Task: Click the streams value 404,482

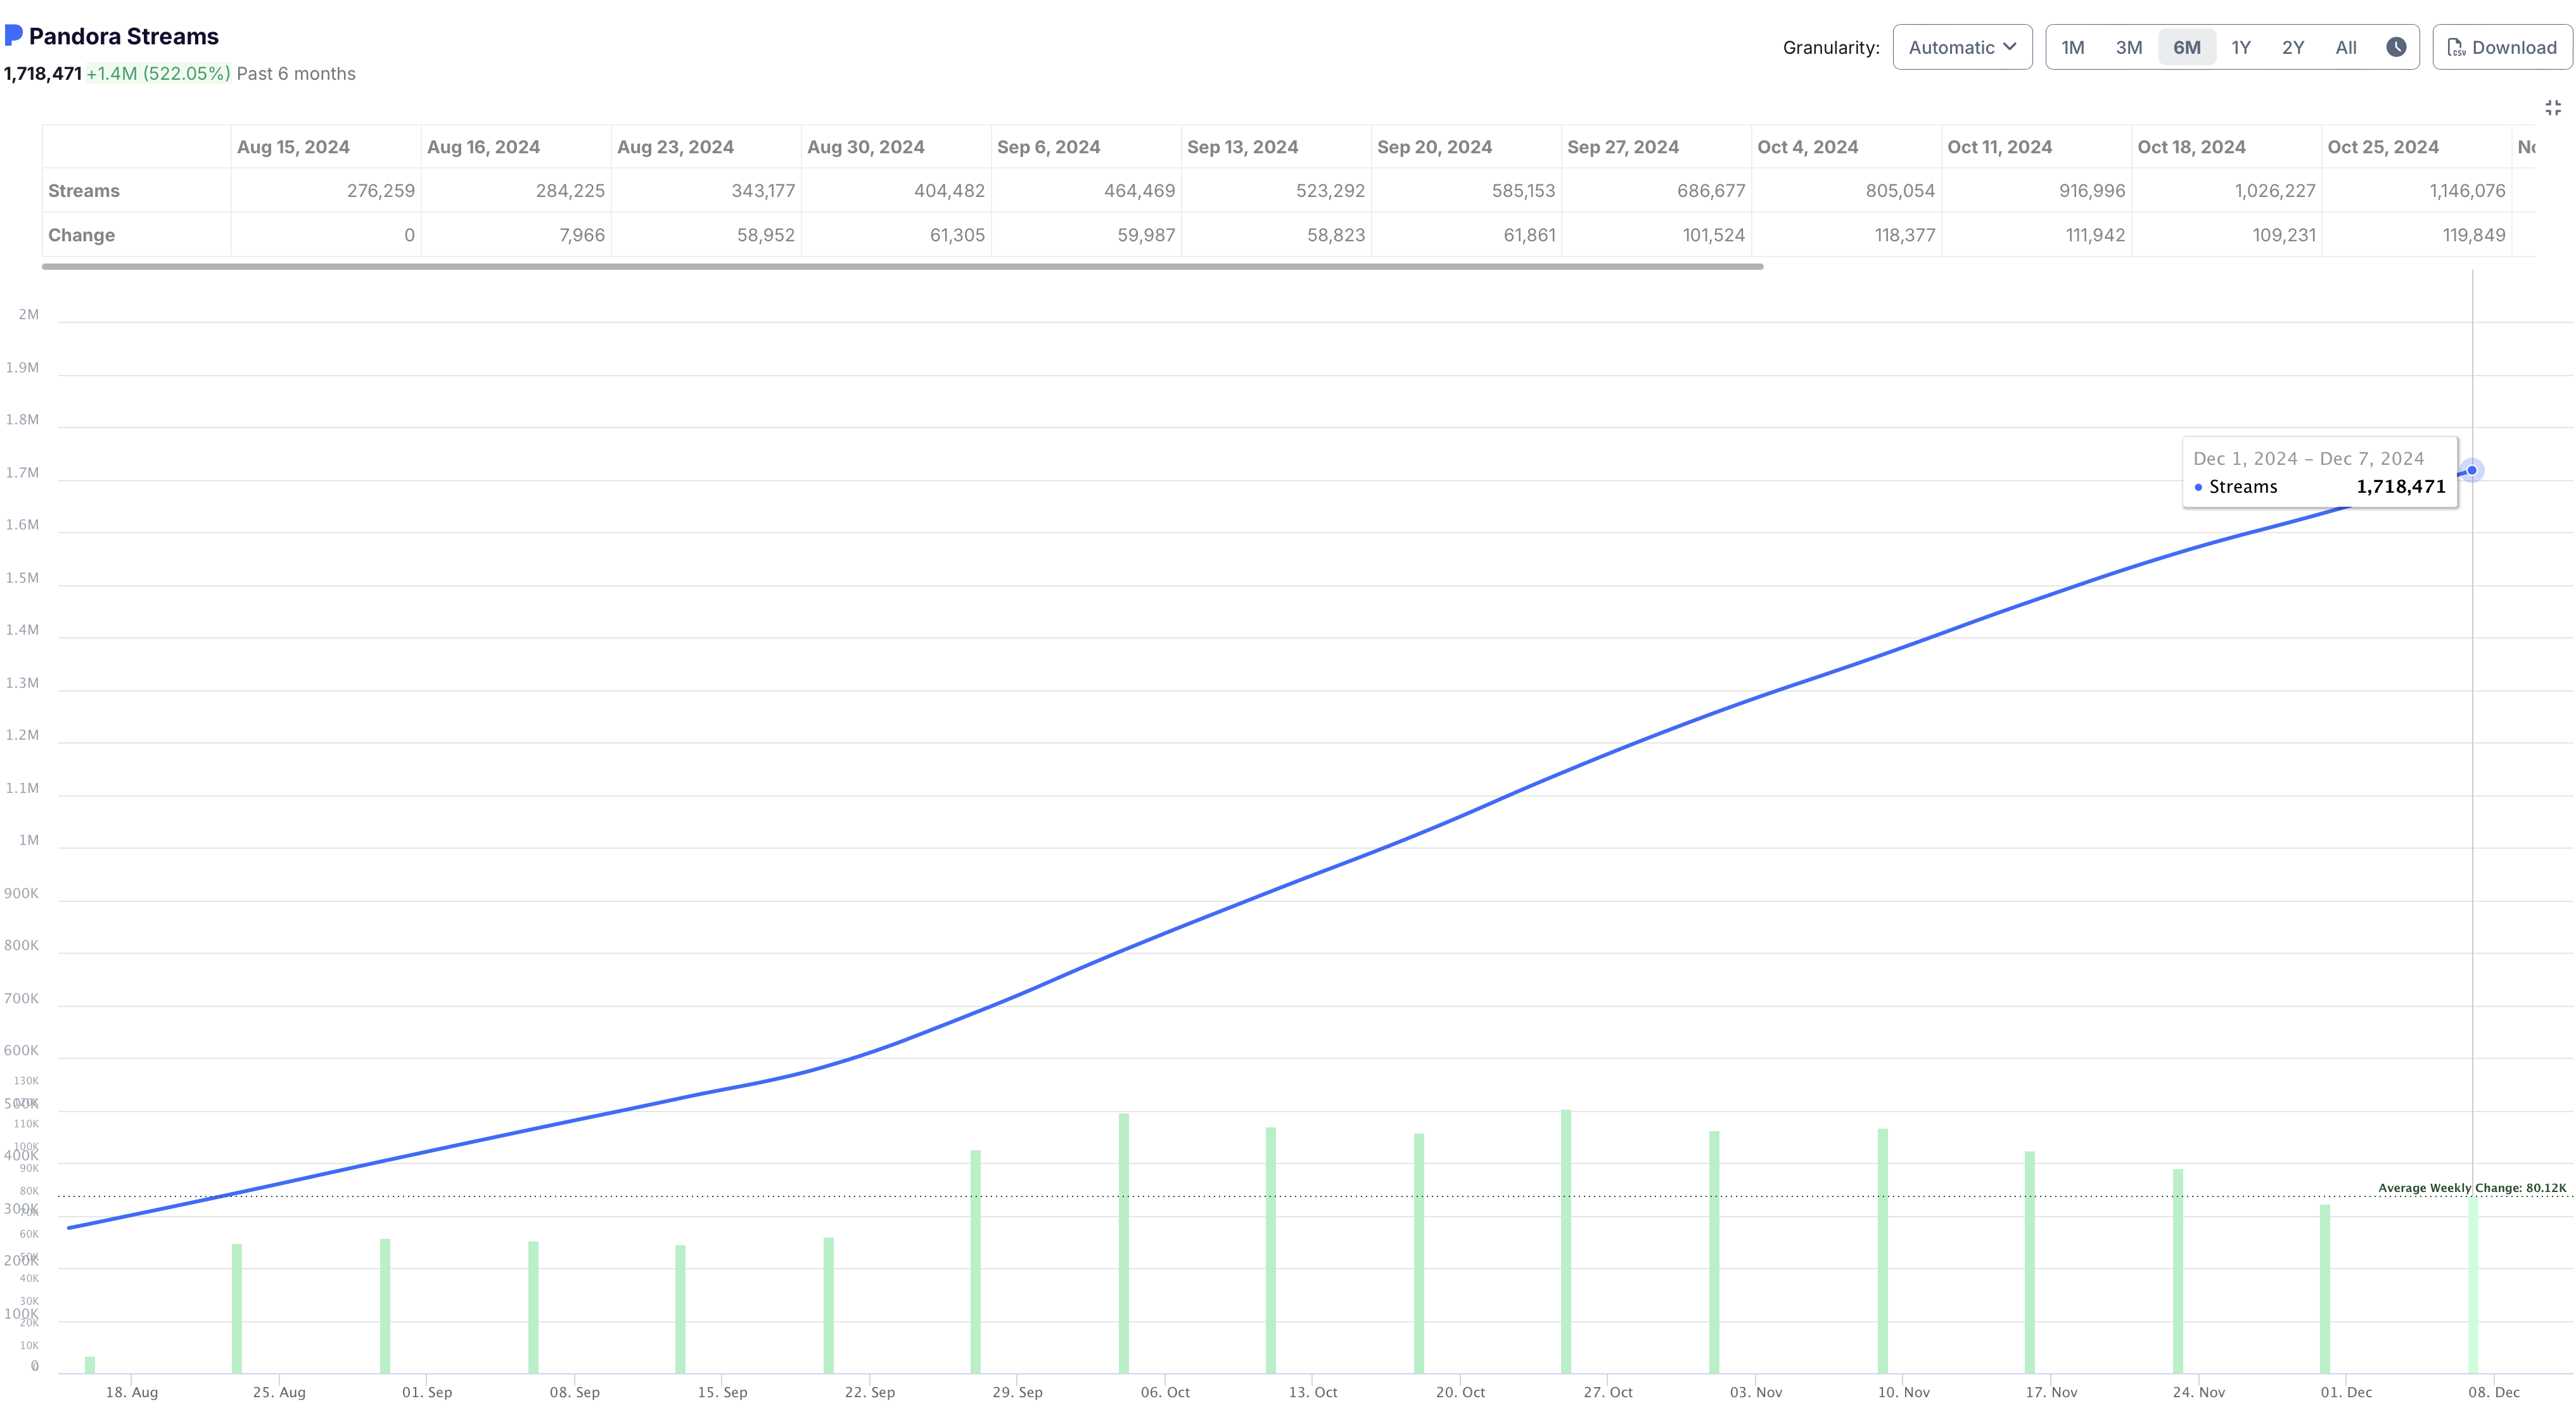Action: click(949, 191)
